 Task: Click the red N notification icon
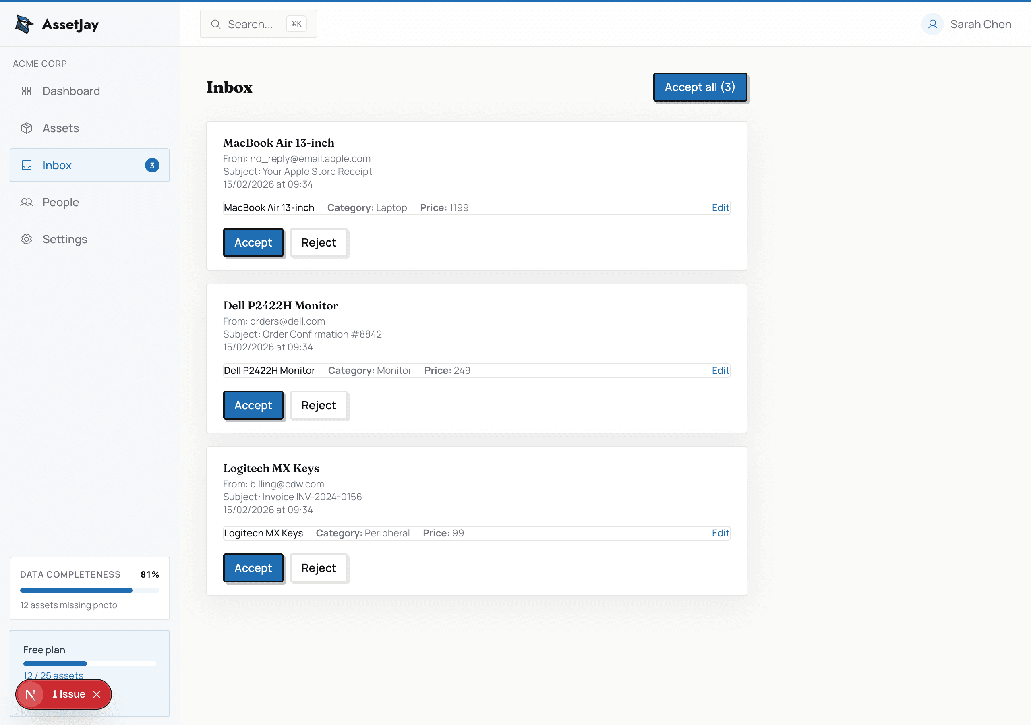pos(31,694)
